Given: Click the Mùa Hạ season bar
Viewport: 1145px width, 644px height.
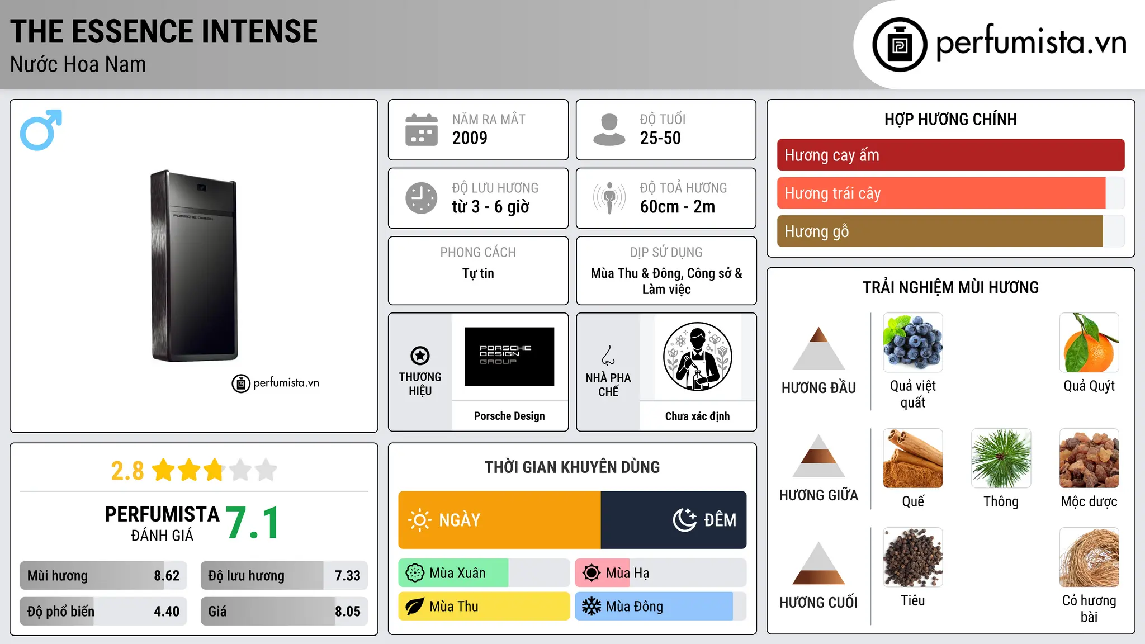Looking at the screenshot, I should [660, 573].
